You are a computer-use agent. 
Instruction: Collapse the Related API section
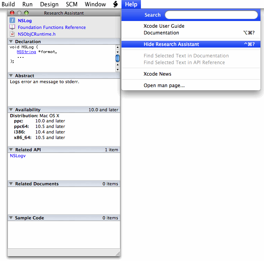(11, 149)
